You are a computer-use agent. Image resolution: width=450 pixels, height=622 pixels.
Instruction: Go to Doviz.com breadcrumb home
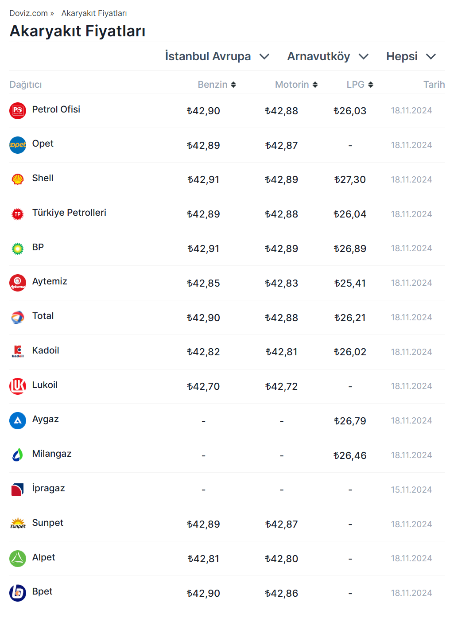click(x=29, y=13)
